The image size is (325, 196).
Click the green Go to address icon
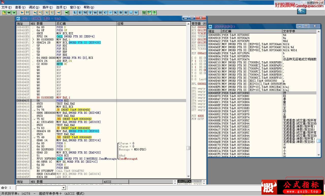[67, 12]
